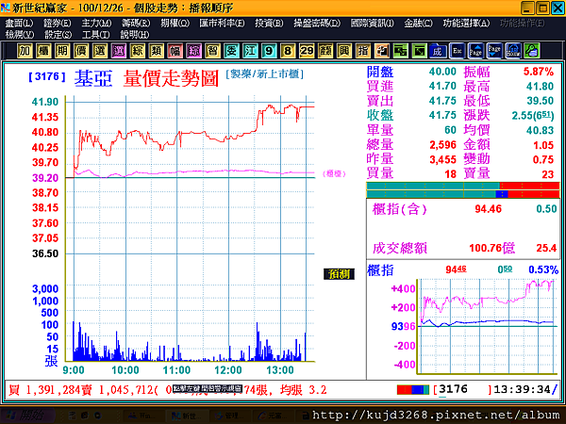Click the 指 (index) toolbar icon

(x=363, y=51)
